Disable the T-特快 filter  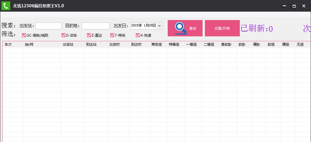[x=112, y=35]
